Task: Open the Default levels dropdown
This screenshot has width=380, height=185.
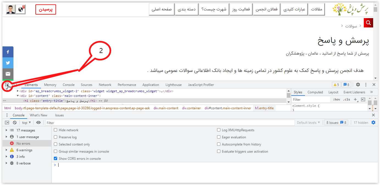Action: coord(308,123)
